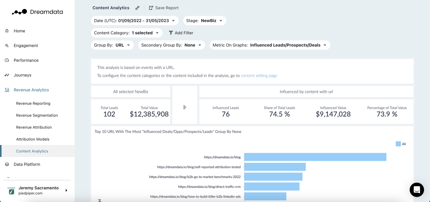Click piedpiper.com account domain text
The image size is (430, 202).
[x=30, y=193]
